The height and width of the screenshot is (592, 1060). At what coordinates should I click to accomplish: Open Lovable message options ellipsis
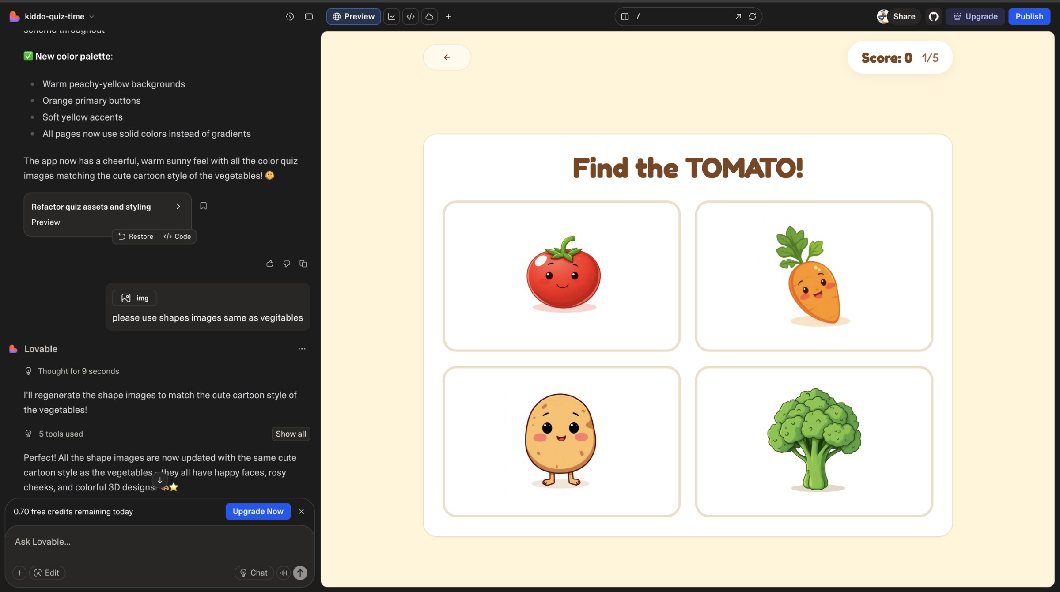coord(302,349)
